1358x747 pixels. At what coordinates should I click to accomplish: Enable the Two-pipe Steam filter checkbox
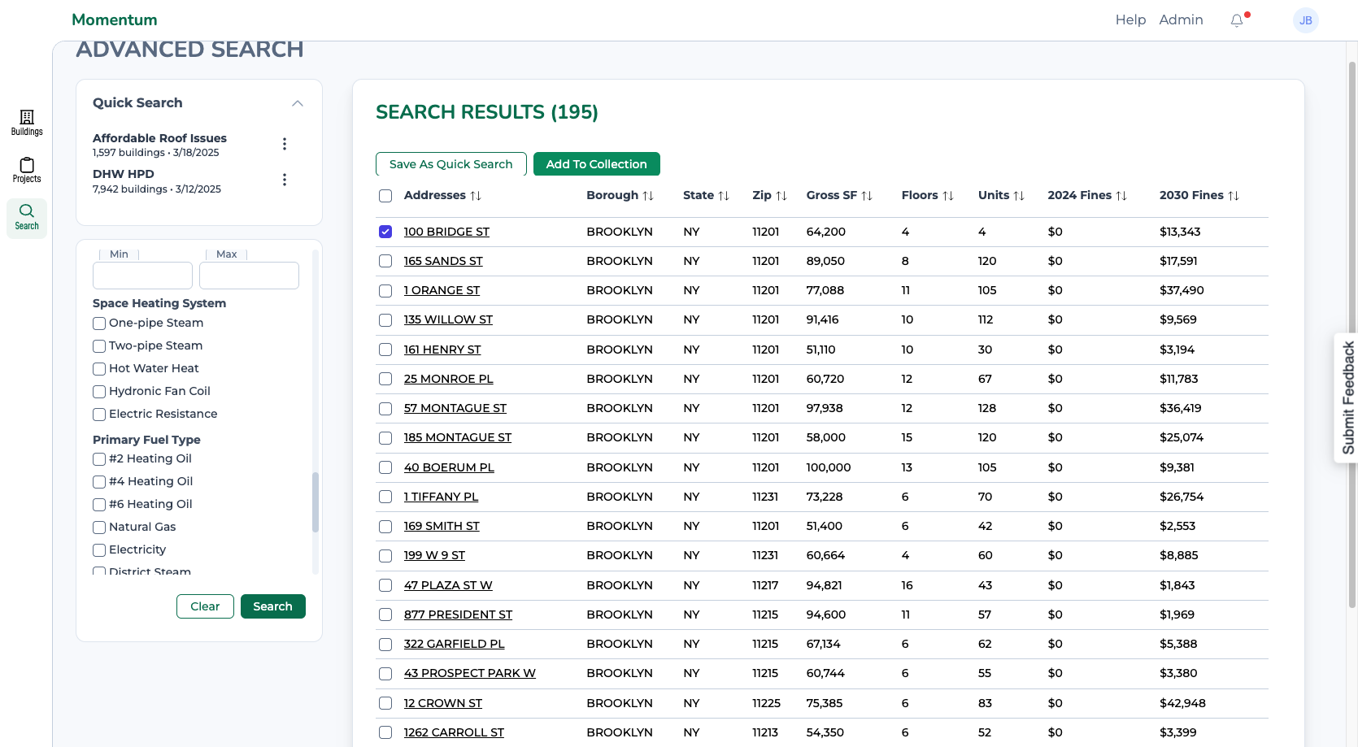coord(99,346)
